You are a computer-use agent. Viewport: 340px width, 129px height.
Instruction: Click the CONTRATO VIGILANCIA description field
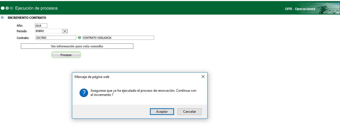point(118,38)
